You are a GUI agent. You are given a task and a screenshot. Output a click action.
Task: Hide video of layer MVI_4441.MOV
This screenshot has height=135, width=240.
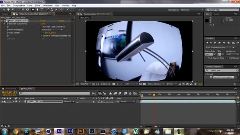point(2,102)
